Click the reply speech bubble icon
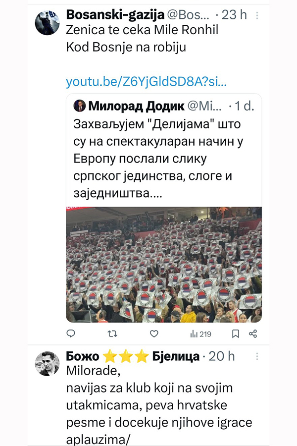 click(x=70, y=334)
